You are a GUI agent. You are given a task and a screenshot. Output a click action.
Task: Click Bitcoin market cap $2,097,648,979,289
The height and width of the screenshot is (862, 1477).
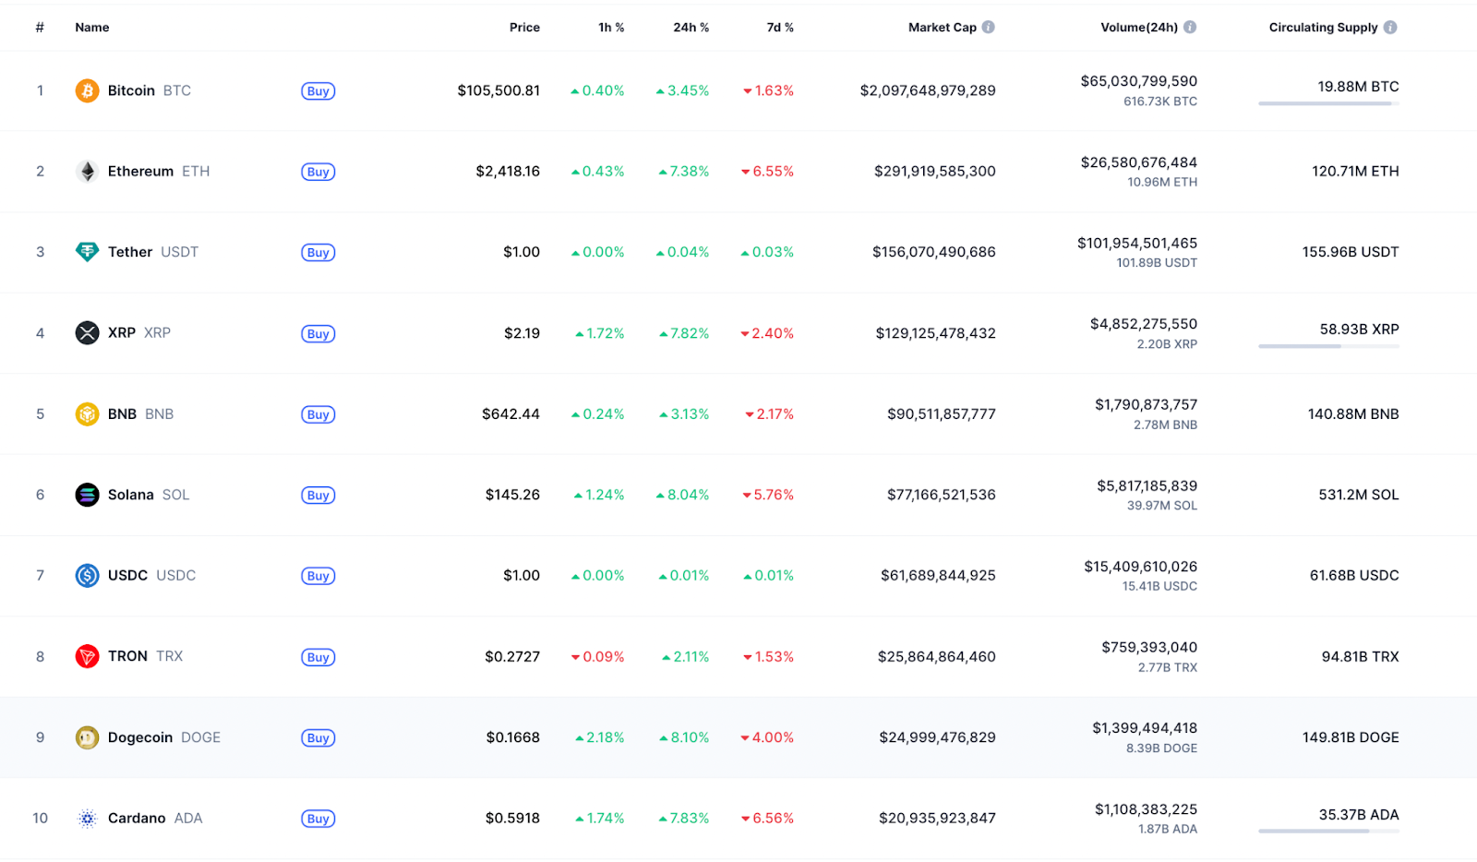pyautogui.click(x=928, y=90)
